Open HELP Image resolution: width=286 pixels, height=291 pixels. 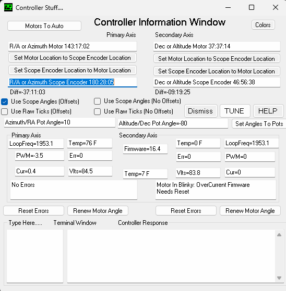click(x=268, y=111)
